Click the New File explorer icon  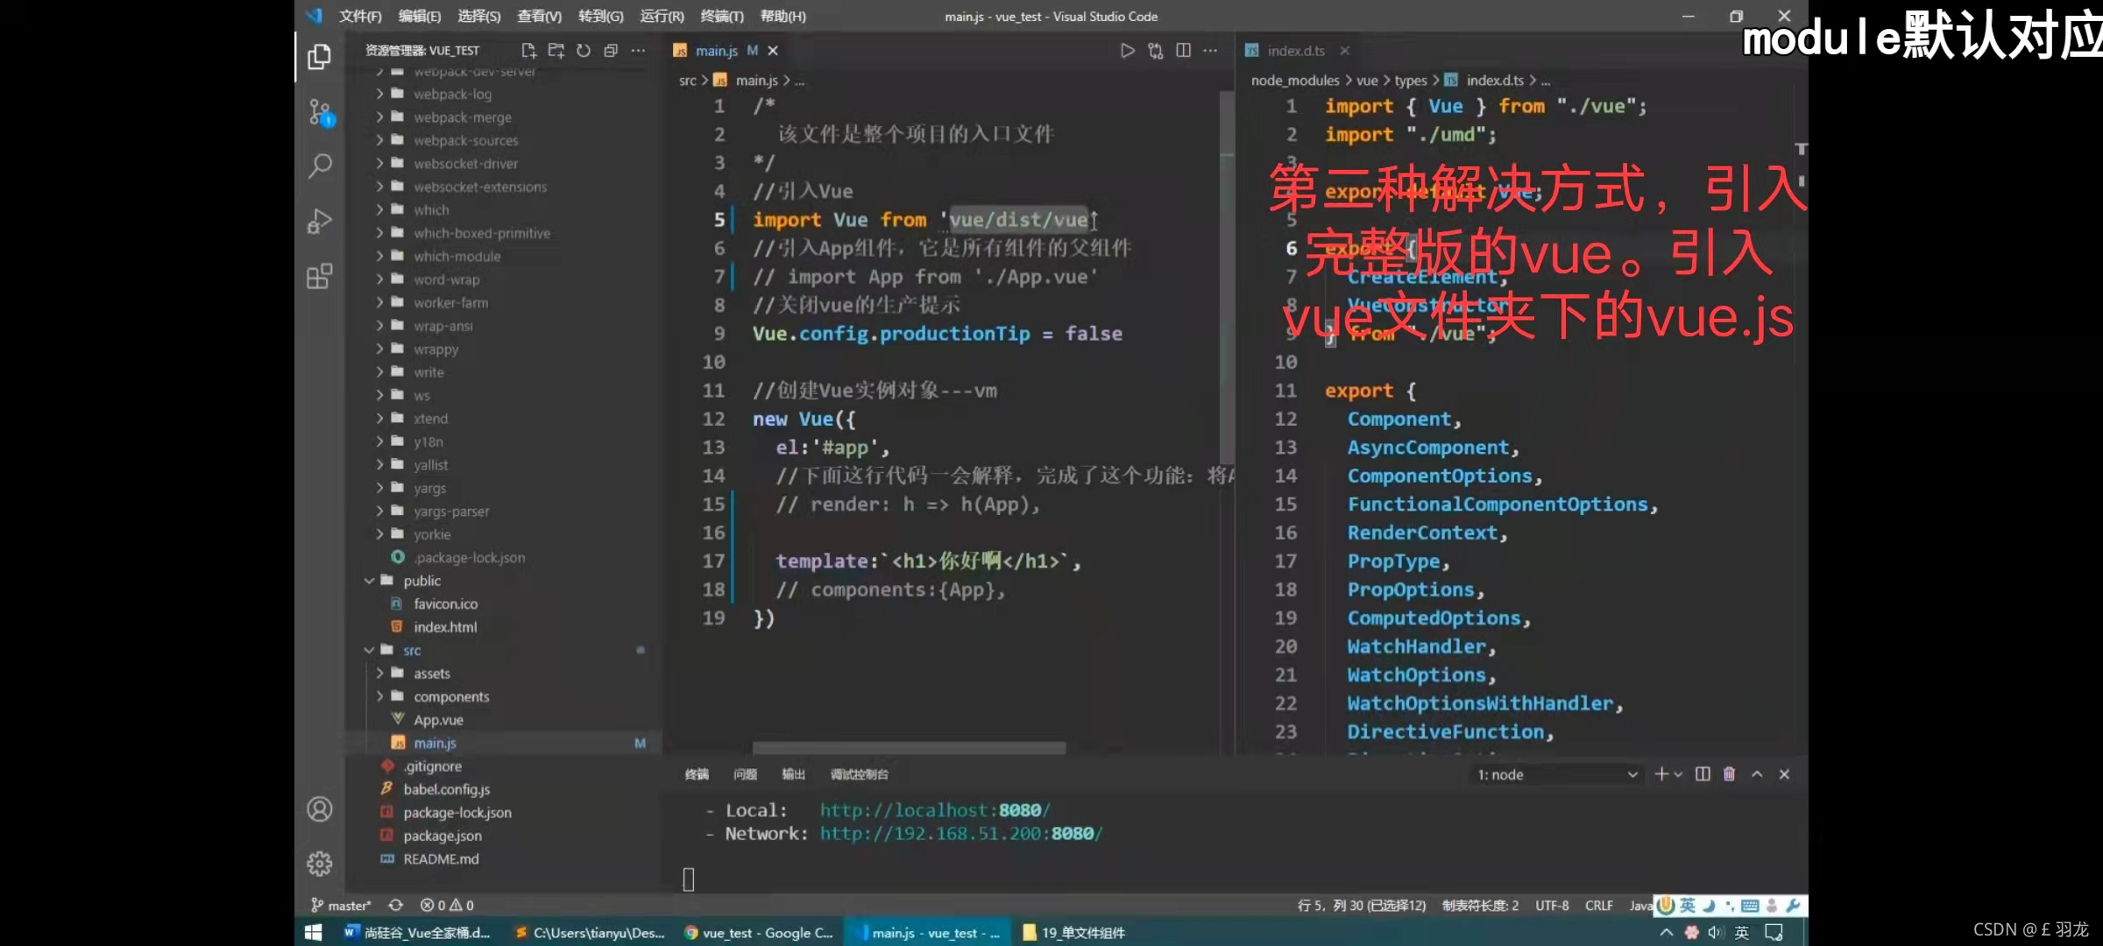point(528,51)
